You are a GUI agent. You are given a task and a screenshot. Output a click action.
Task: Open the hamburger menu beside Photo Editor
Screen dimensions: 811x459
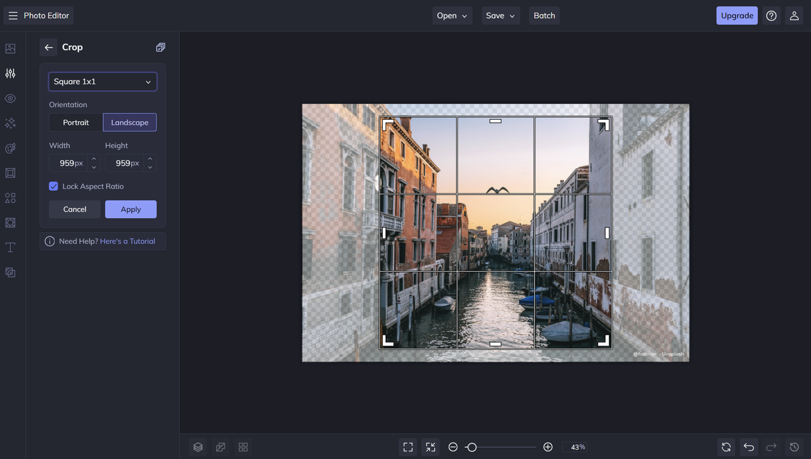(13, 16)
